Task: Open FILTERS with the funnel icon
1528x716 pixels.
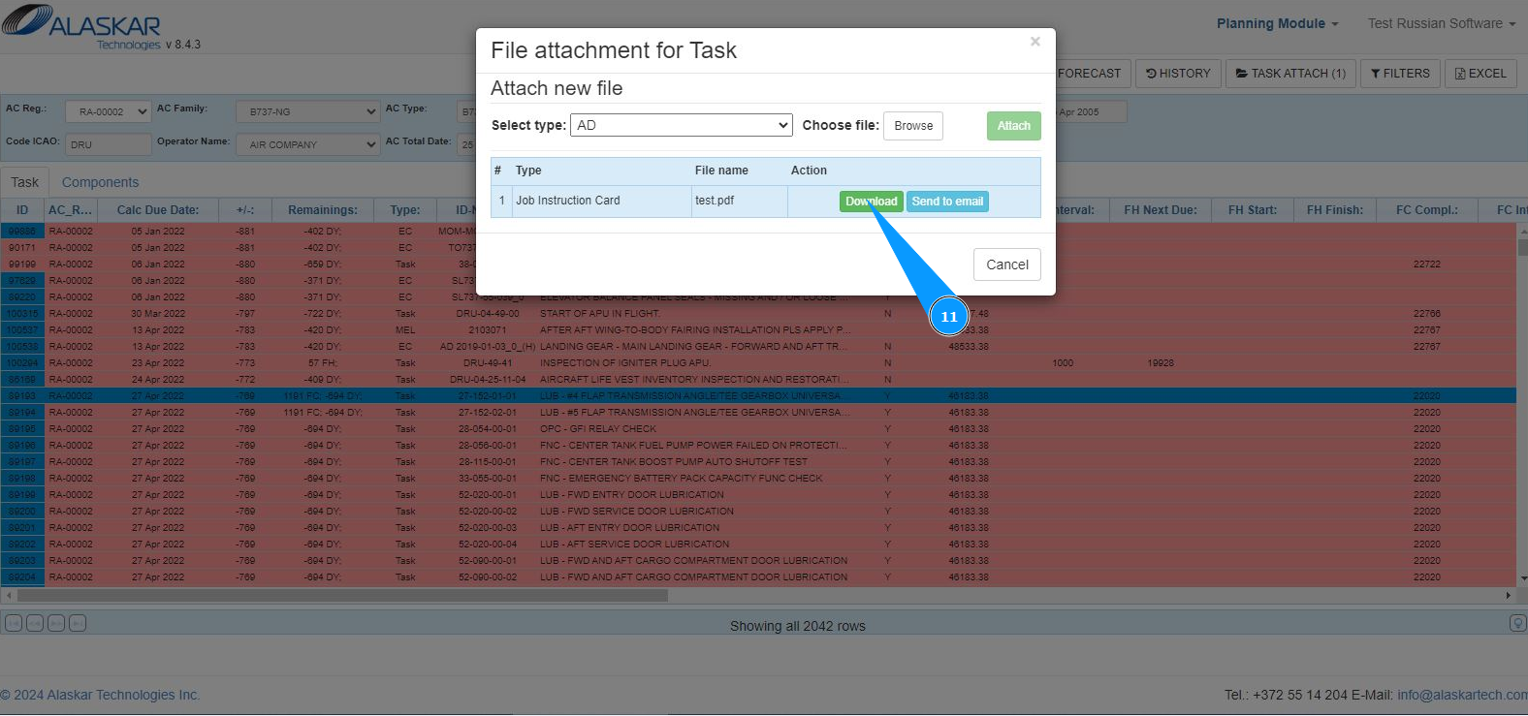Action: [1400, 73]
